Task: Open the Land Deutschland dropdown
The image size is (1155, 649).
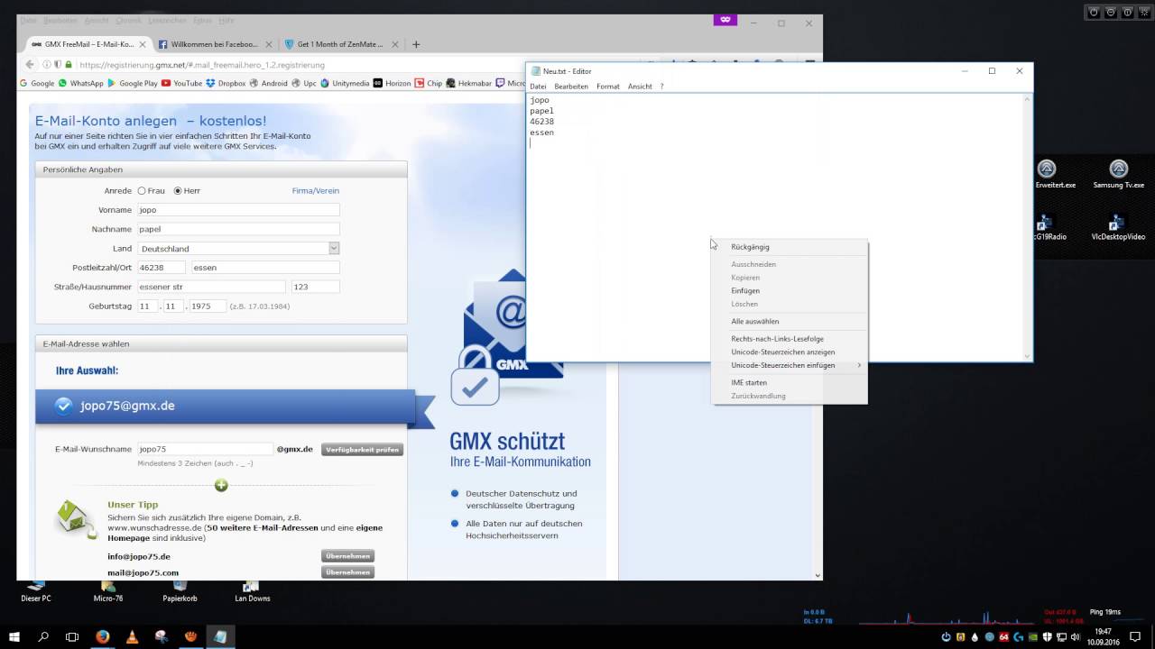Action: 238,248
